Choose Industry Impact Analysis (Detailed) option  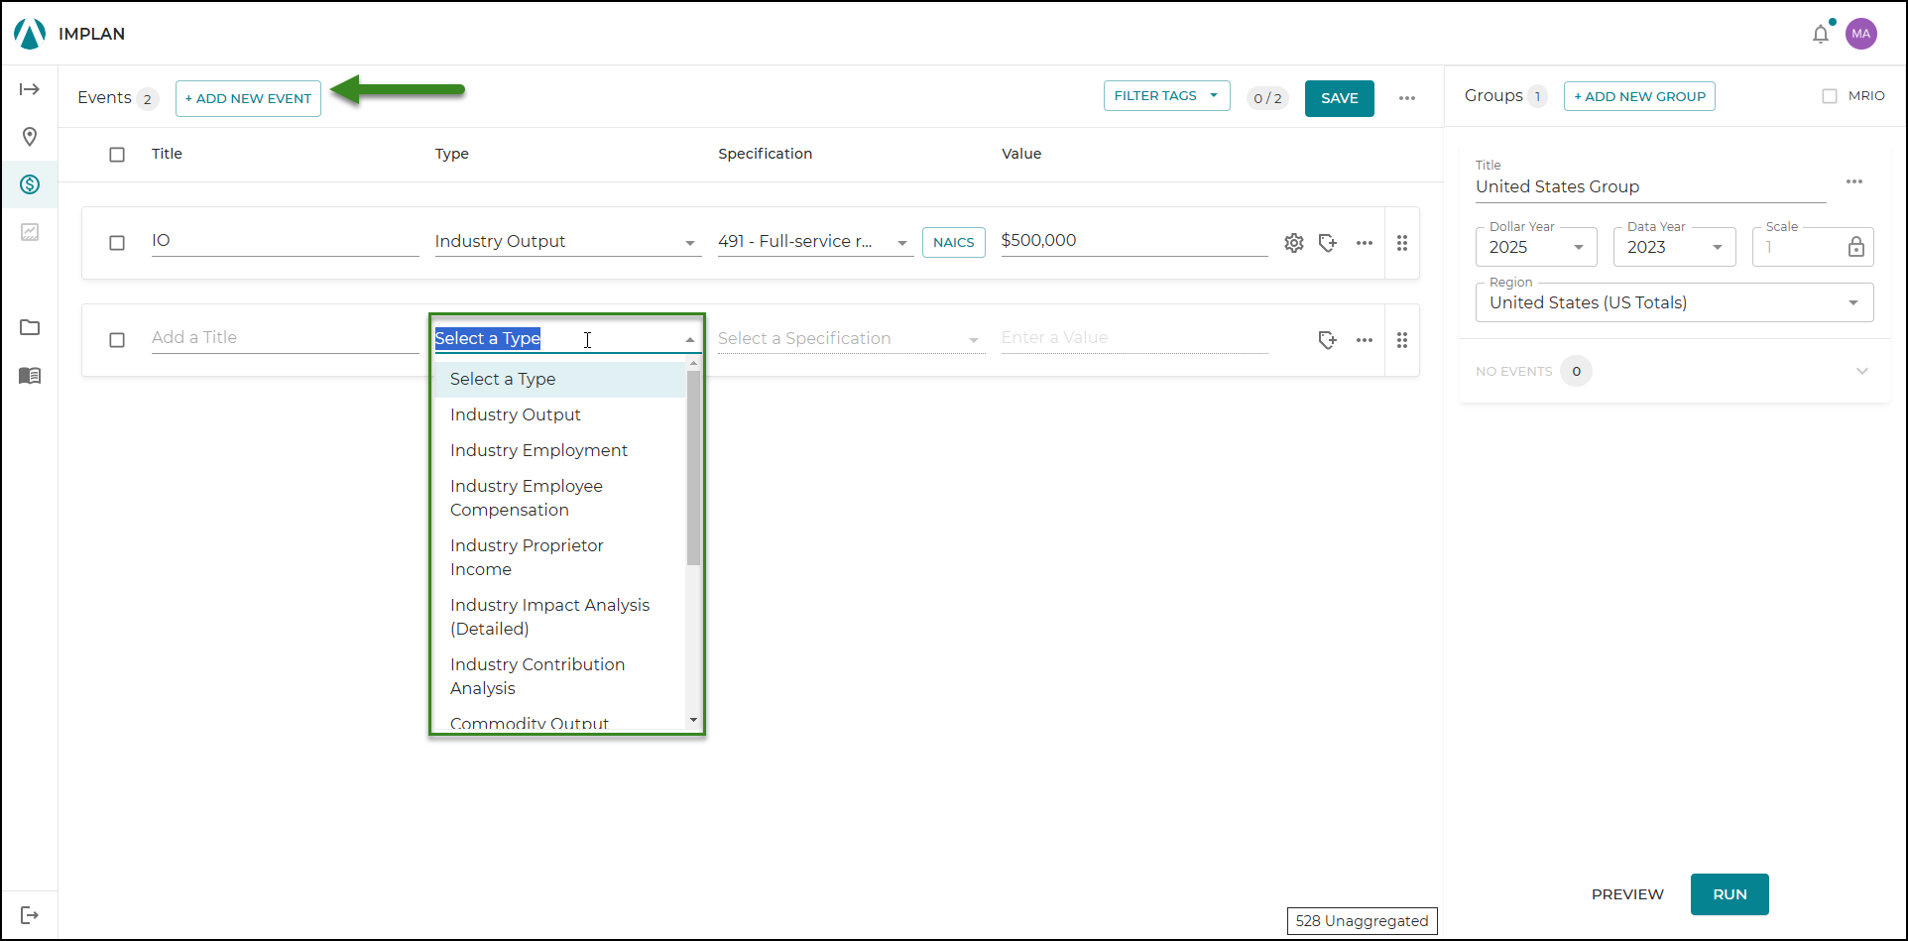pyautogui.click(x=559, y=618)
